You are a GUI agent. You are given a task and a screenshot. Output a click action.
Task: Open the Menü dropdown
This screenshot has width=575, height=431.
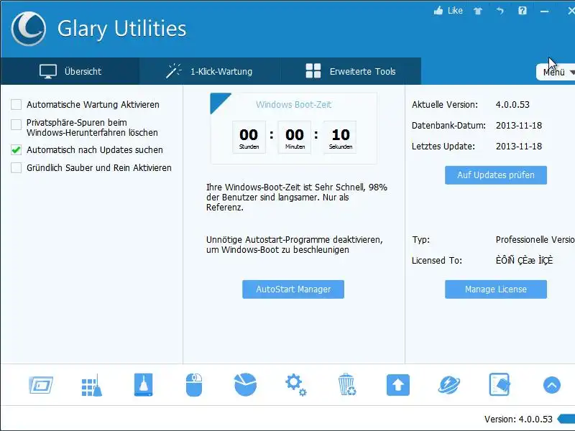click(556, 73)
